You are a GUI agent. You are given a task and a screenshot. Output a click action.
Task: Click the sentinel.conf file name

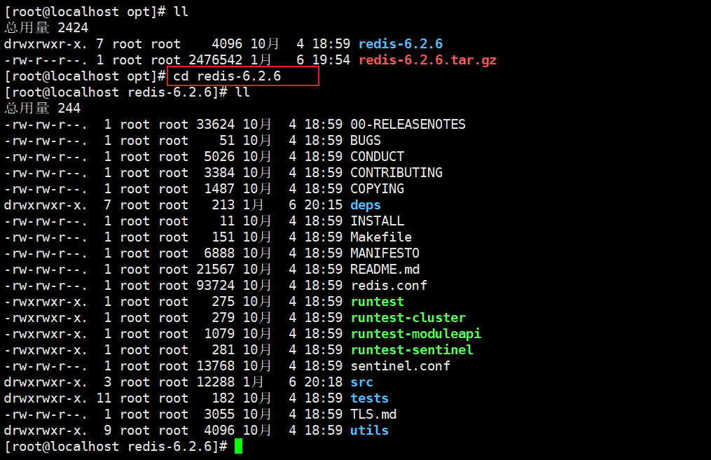point(400,366)
